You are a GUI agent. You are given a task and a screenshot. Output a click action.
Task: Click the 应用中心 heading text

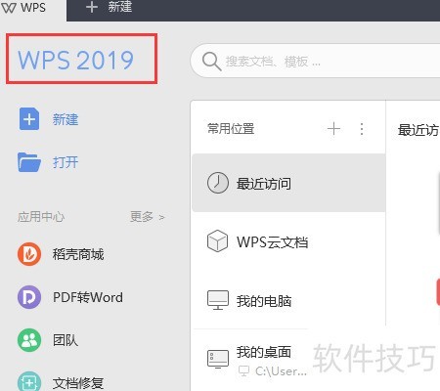point(41,217)
